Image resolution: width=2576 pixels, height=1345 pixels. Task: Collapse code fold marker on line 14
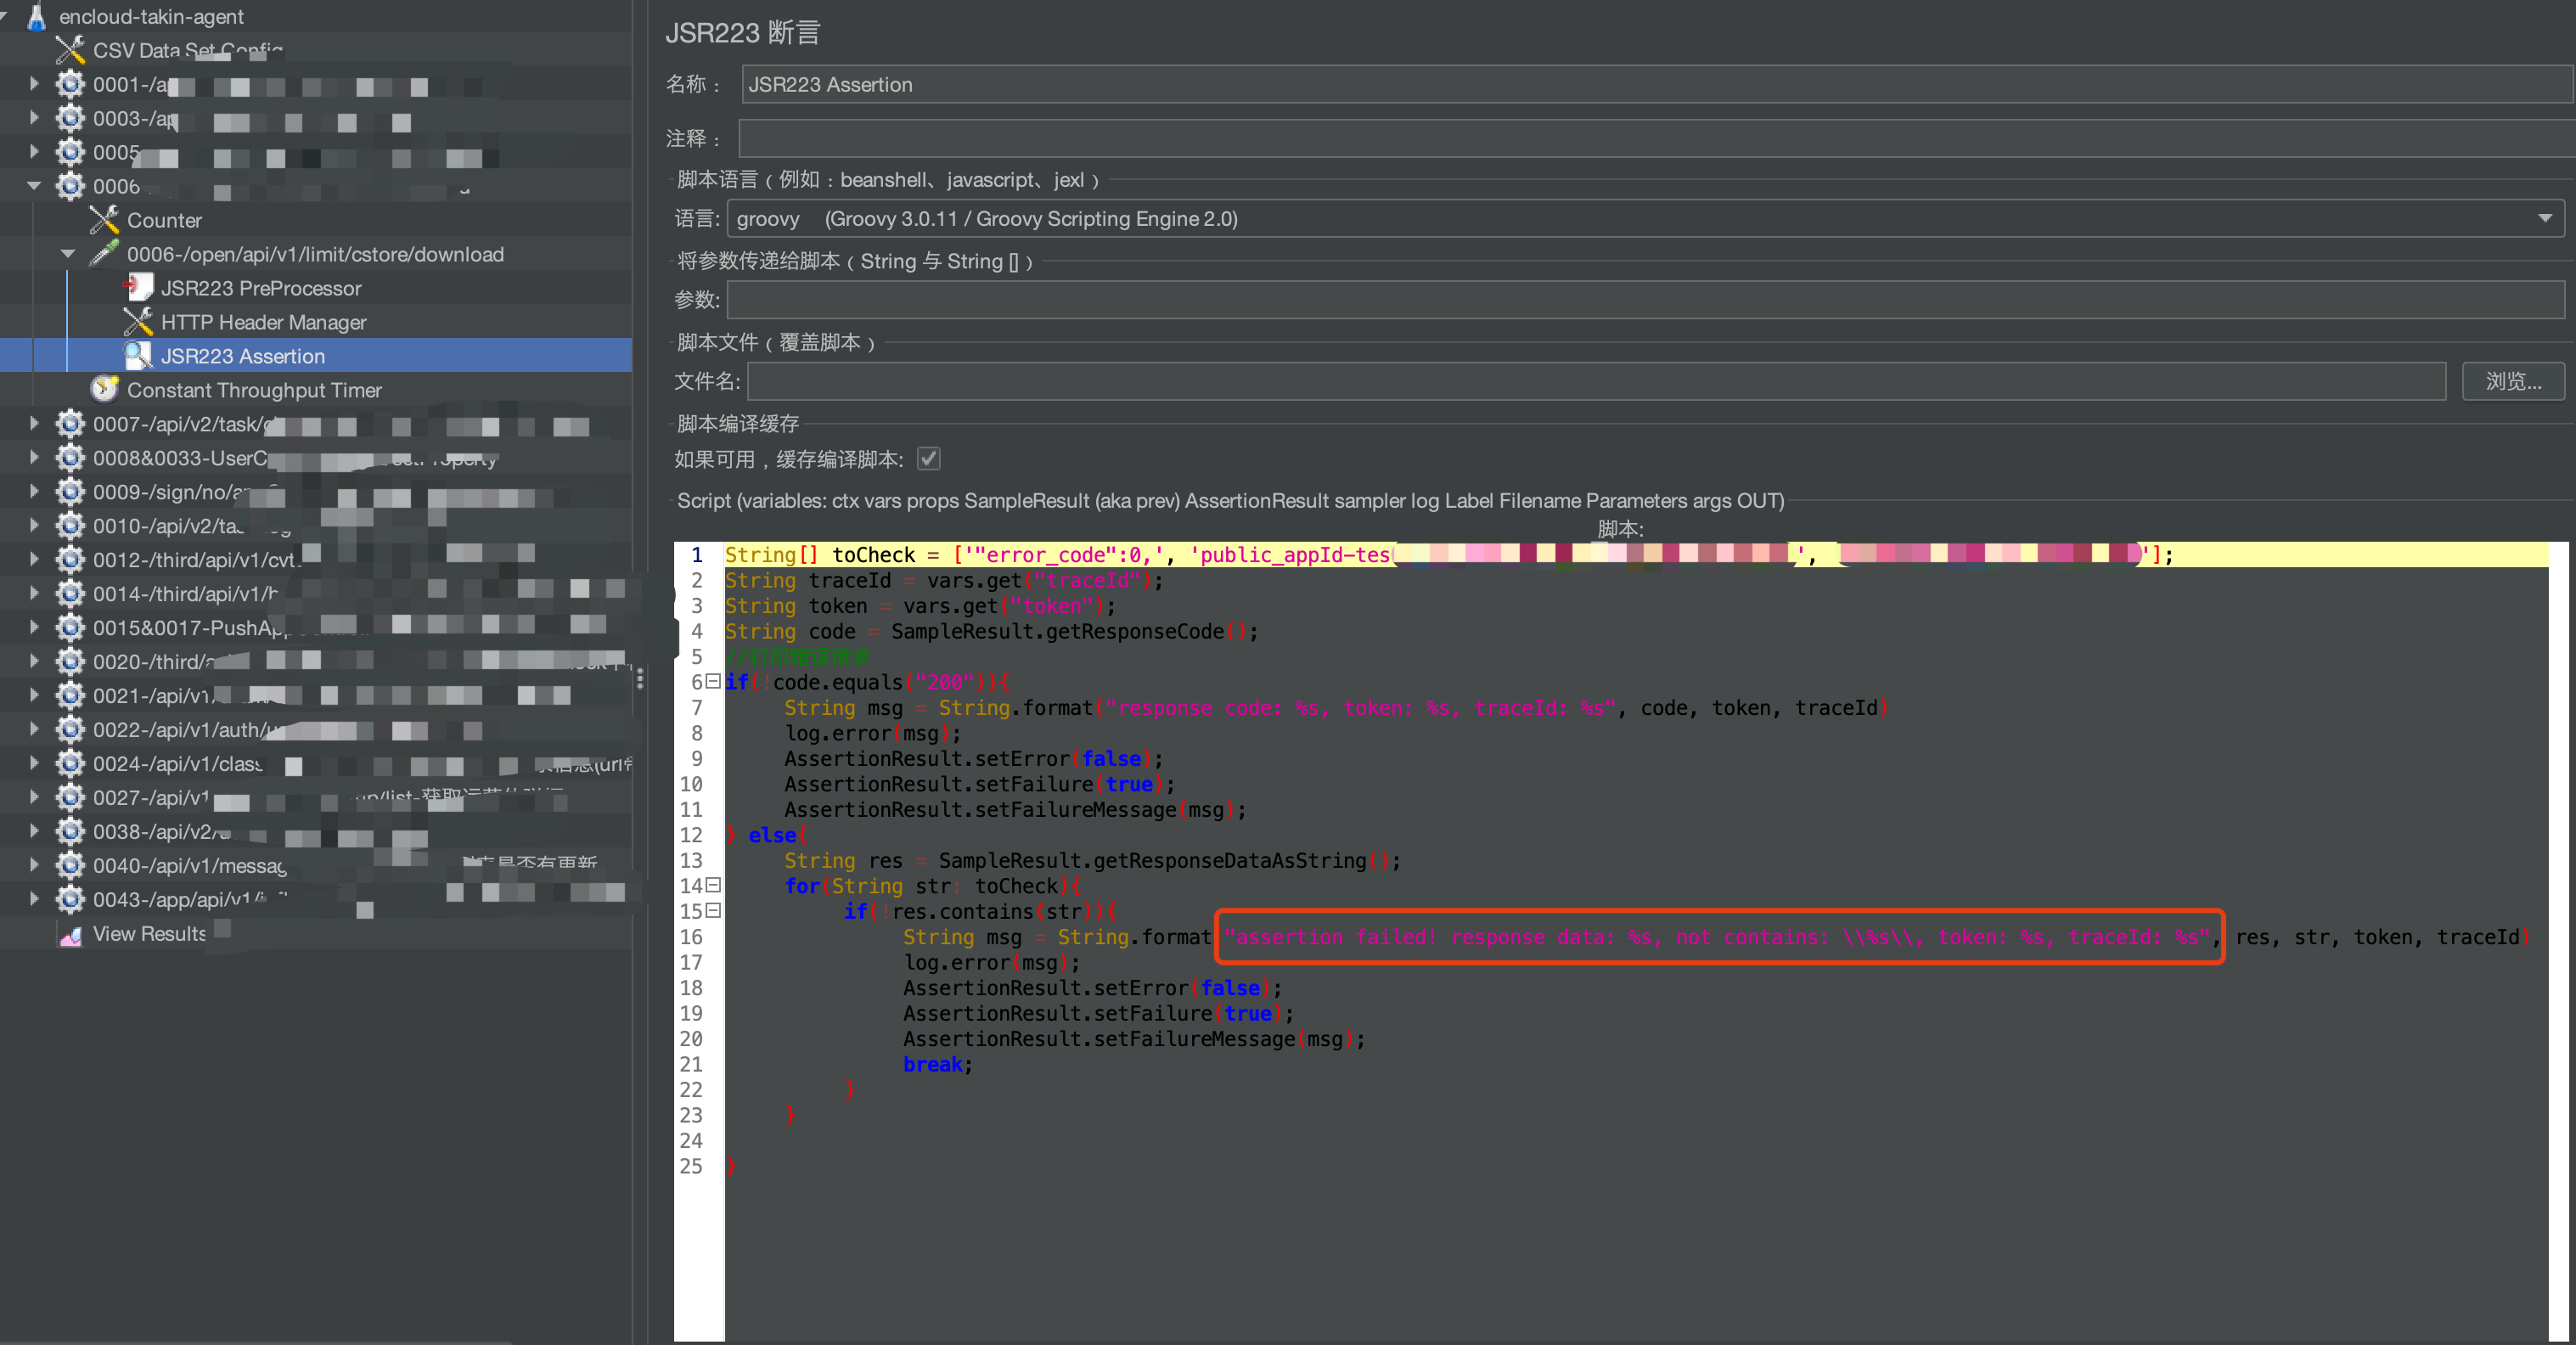click(713, 885)
